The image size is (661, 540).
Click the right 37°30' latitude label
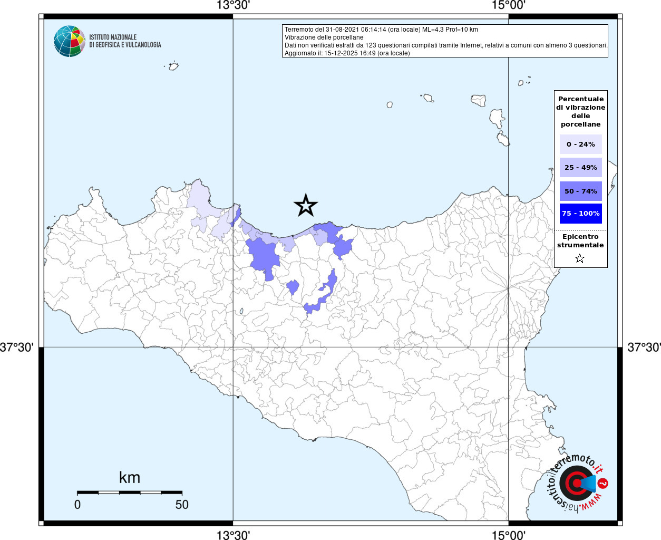(644, 348)
